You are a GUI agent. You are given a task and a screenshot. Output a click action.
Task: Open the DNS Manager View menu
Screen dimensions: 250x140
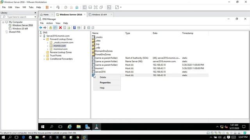click(x=58, y=23)
